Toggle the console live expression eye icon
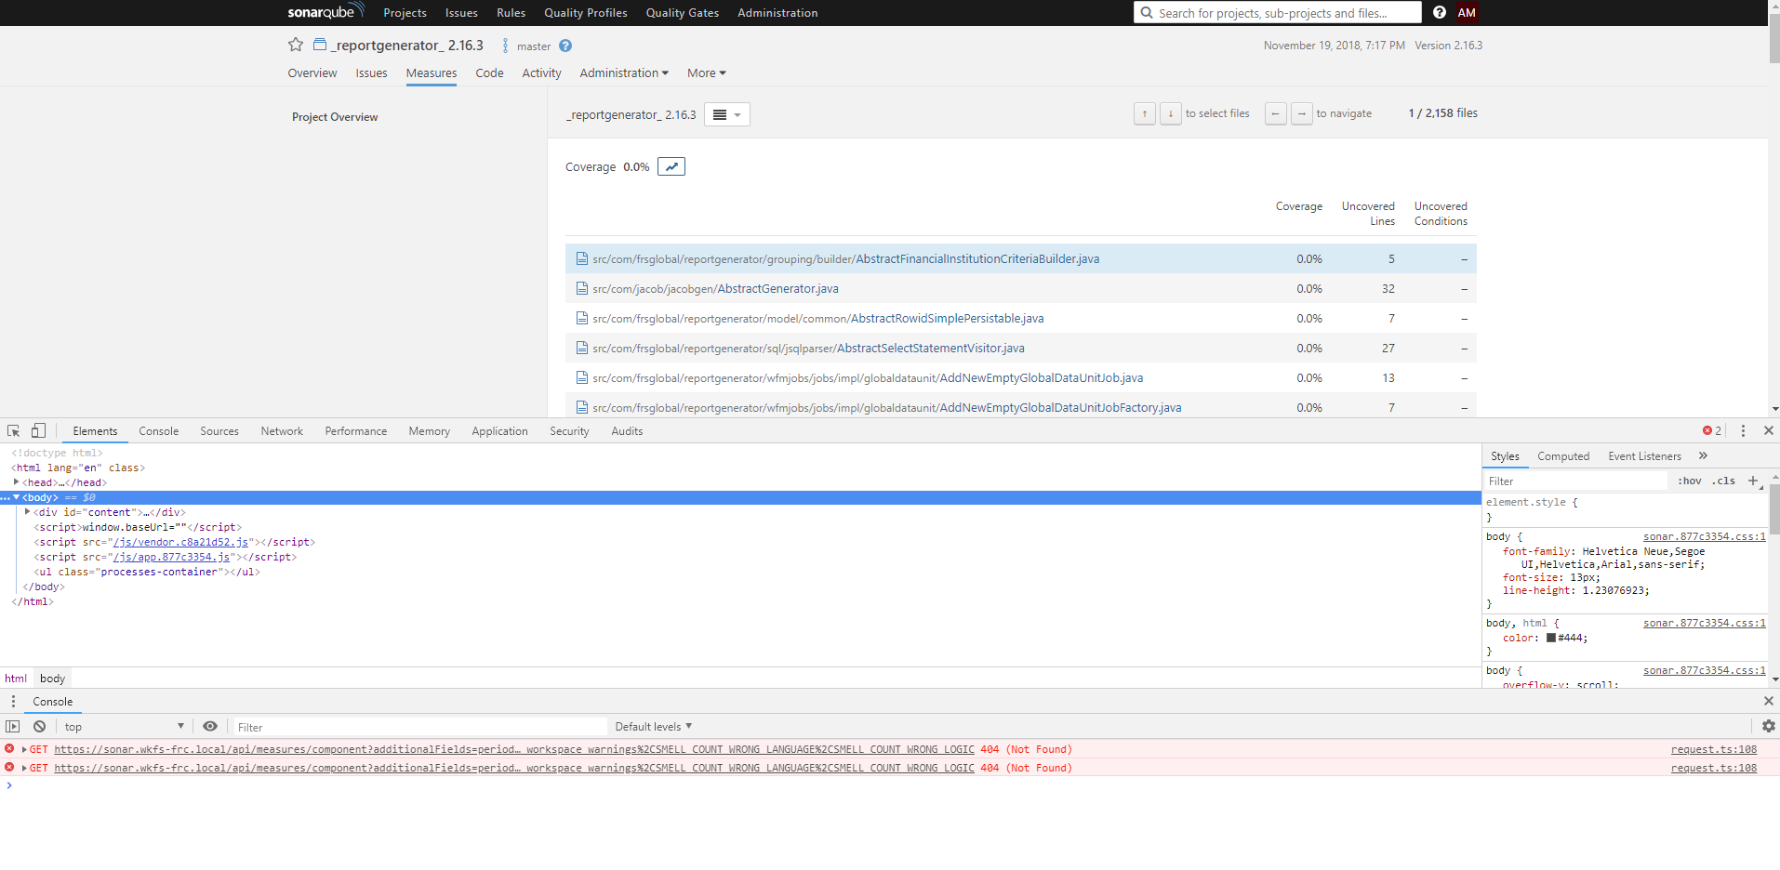The width and height of the screenshot is (1780, 870). pyautogui.click(x=210, y=726)
